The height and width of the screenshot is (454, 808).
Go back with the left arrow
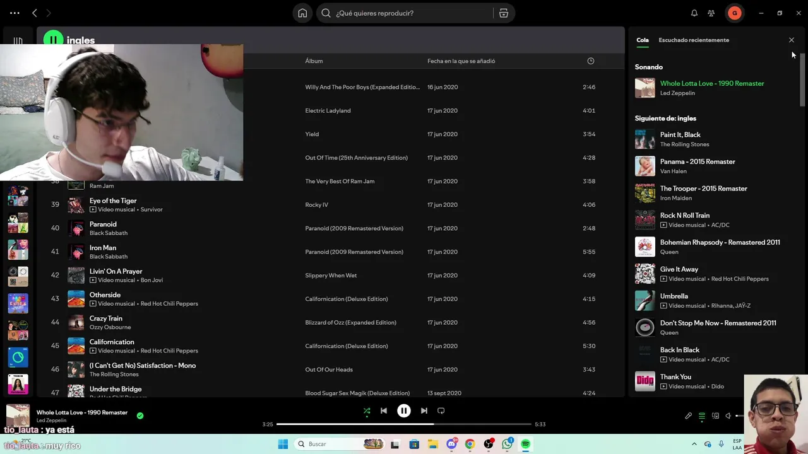pyautogui.click(x=35, y=13)
